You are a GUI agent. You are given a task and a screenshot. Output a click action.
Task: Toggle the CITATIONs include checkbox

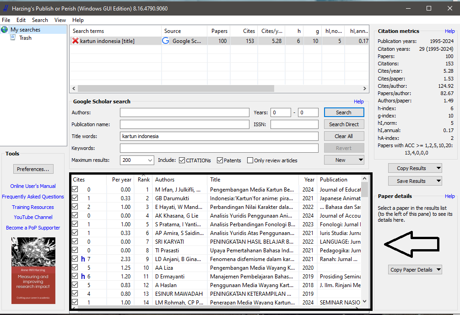coord(182,160)
